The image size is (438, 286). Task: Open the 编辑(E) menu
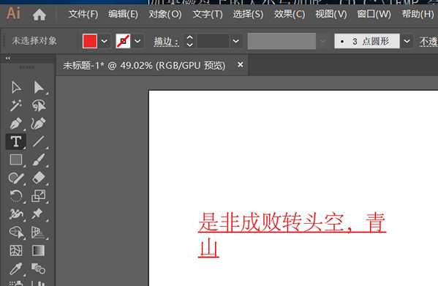pyautogui.click(x=123, y=14)
